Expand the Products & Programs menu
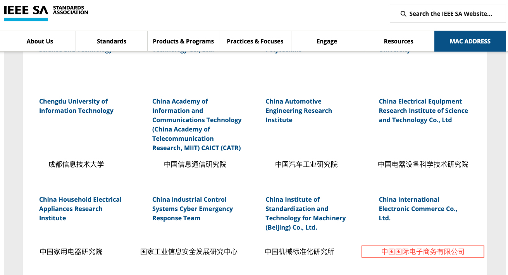508x275 pixels. 183,41
